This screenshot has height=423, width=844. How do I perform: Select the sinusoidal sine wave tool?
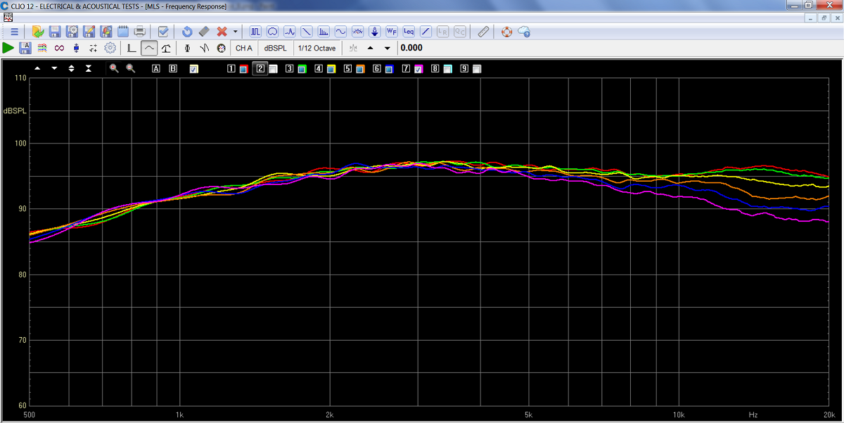[340, 32]
